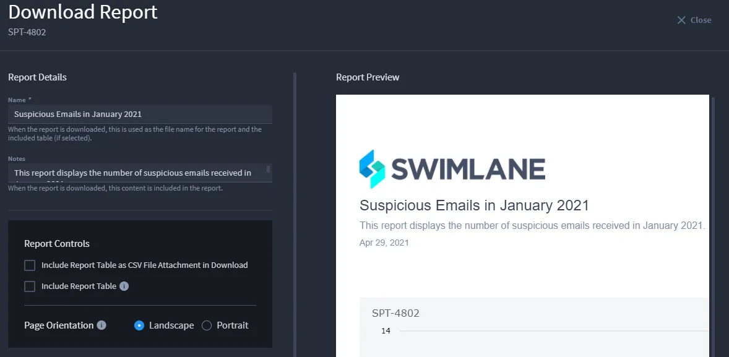
Task: Edit the report Name field
Action: [x=140, y=114]
